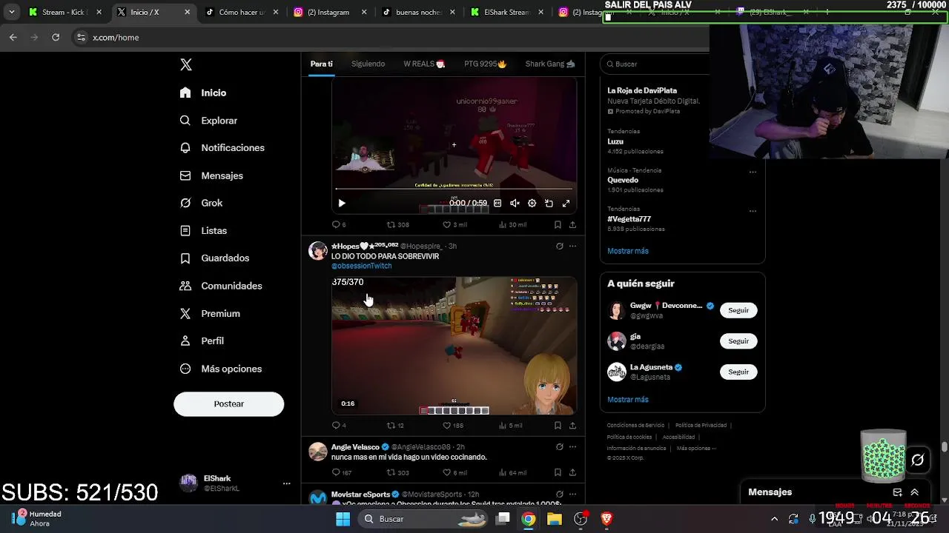Open the Windows Start menu
The width and height of the screenshot is (949, 533).
(343, 519)
